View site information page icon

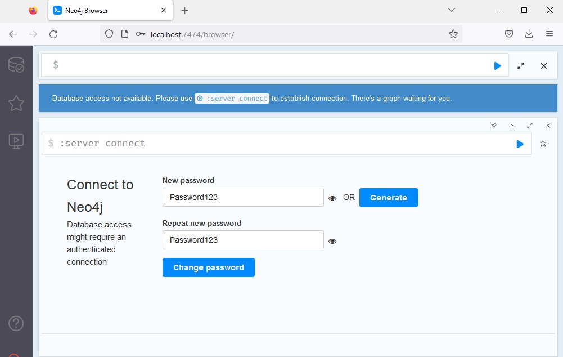pyautogui.click(x=125, y=34)
